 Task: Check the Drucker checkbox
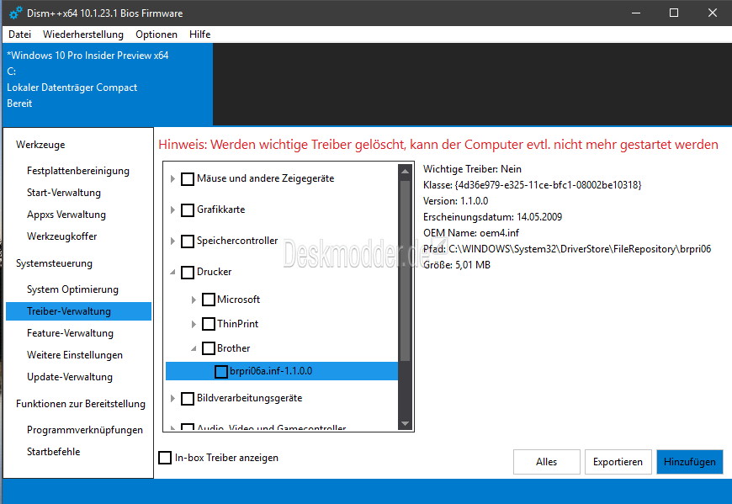click(x=188, y=273)
